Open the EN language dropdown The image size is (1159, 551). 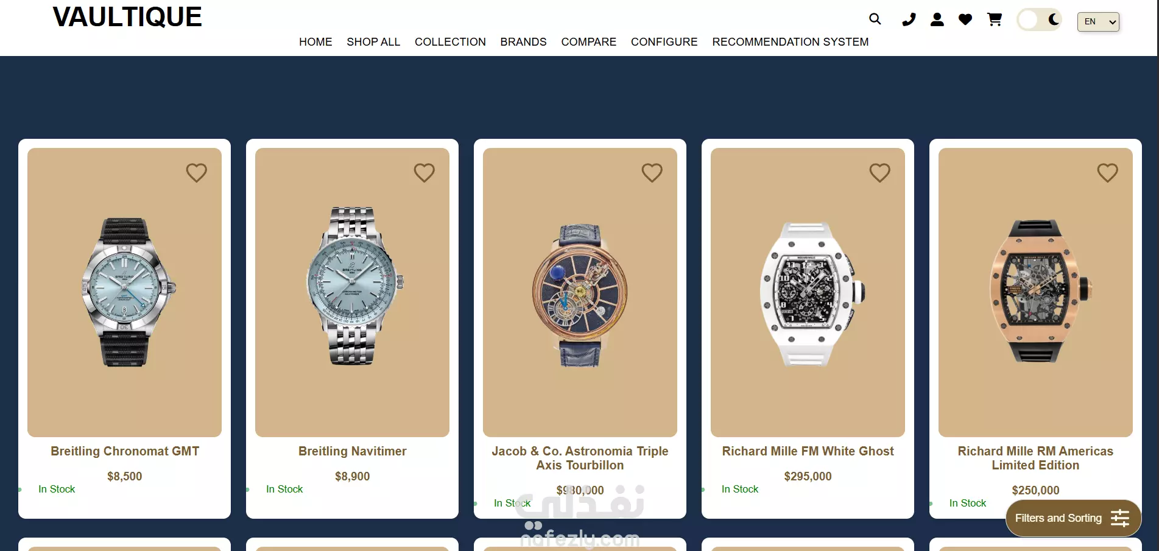[1098, 22]
